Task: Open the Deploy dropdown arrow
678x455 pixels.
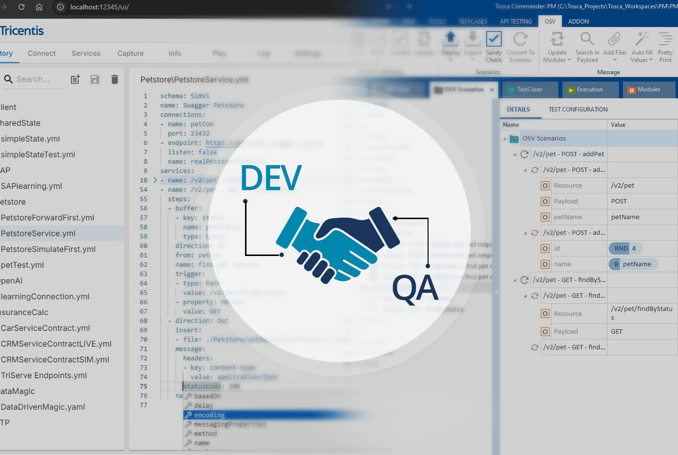Action: pos(451,60)
